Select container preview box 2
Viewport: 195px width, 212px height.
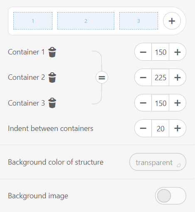coord(86,21)
